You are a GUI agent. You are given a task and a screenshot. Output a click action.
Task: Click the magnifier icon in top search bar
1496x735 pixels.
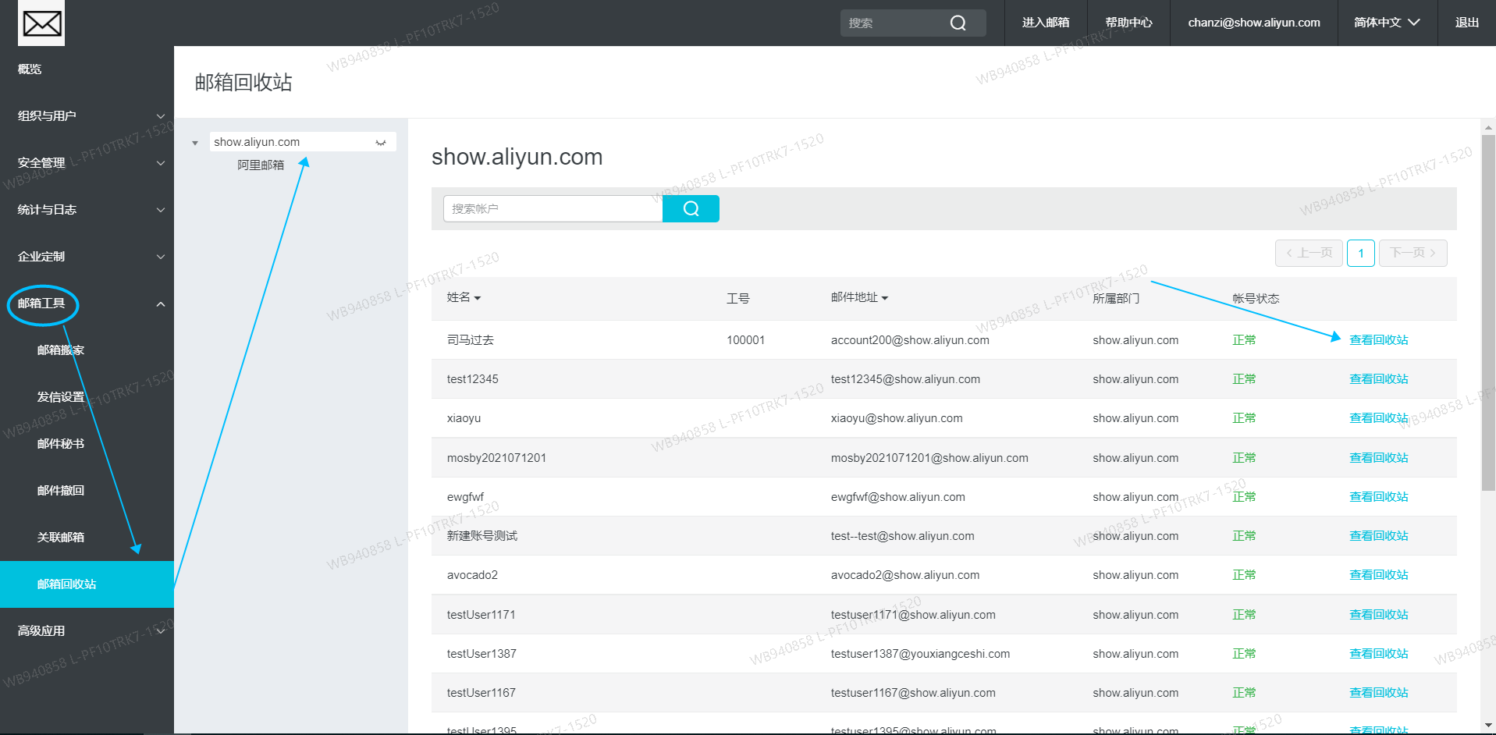point(958,23)
